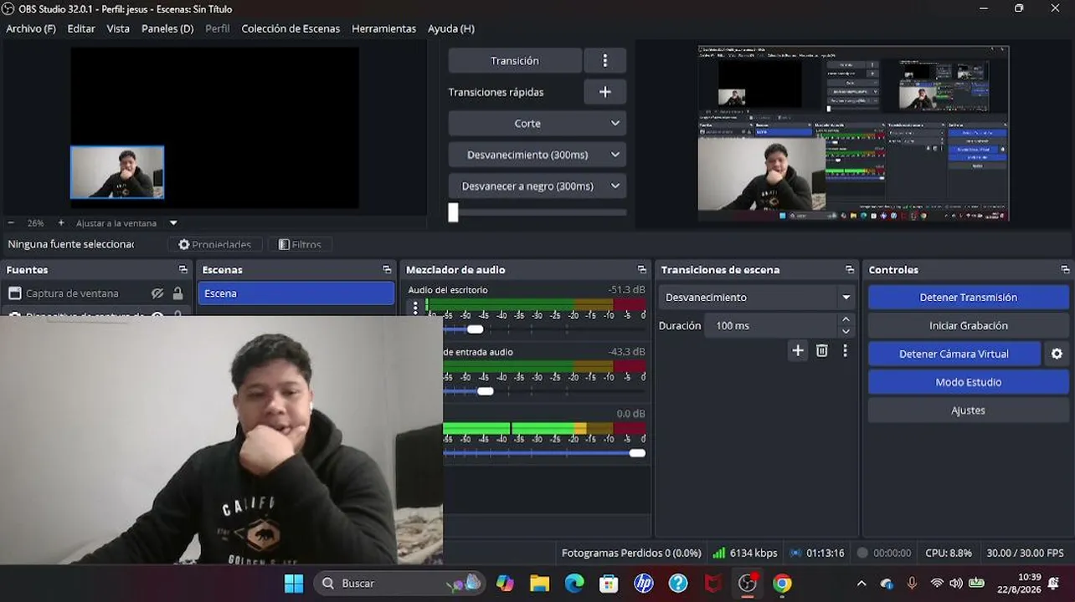Open the Archivo (F) menu
Viewport: 1075px width, 602px height.
31,28
